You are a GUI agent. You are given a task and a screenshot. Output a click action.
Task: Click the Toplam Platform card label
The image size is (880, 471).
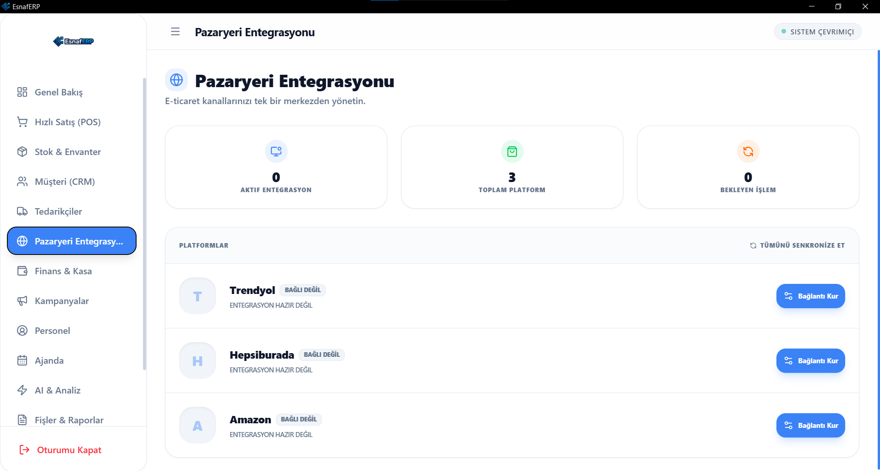(x=512, y=190)
